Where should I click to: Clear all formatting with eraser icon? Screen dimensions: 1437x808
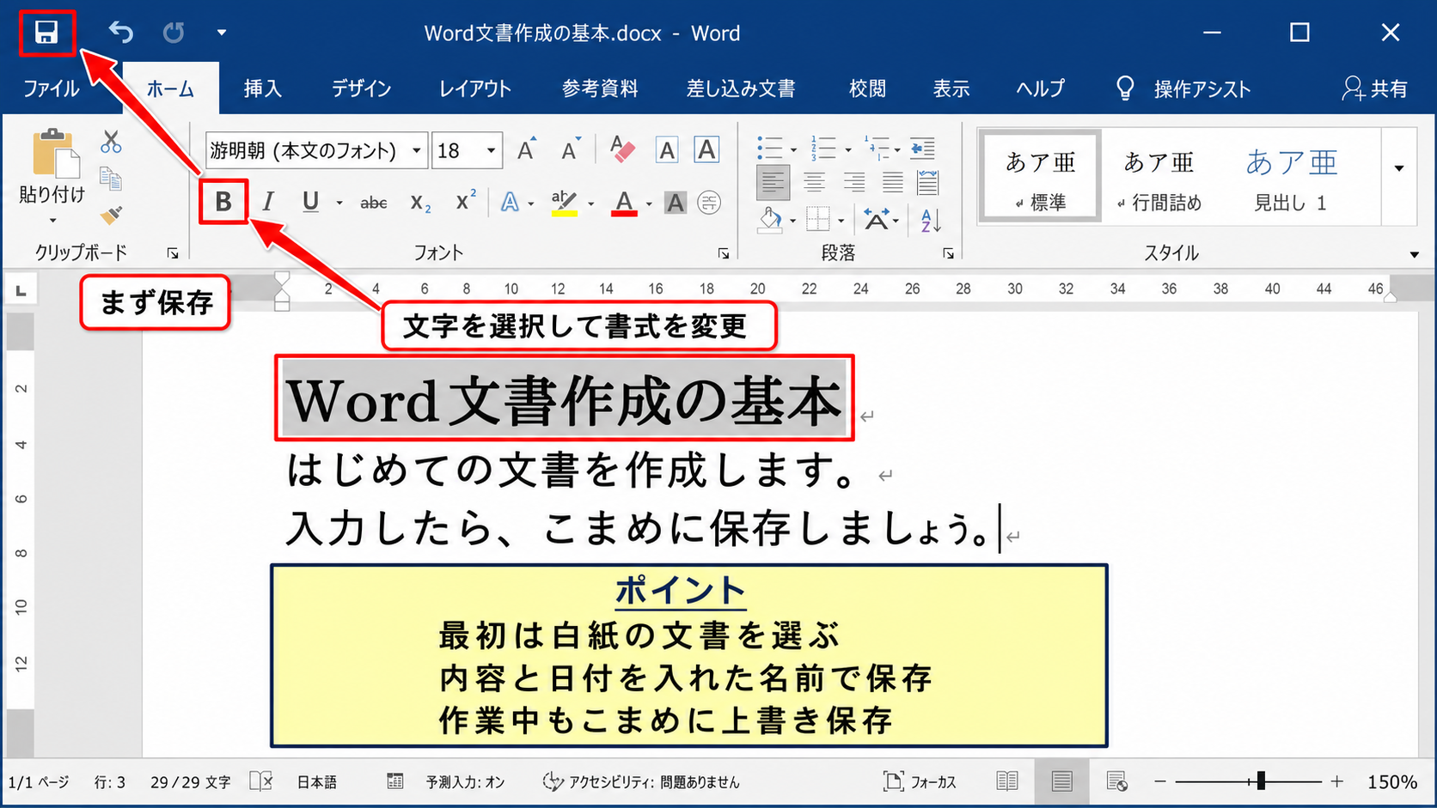[x=621, y=150]
